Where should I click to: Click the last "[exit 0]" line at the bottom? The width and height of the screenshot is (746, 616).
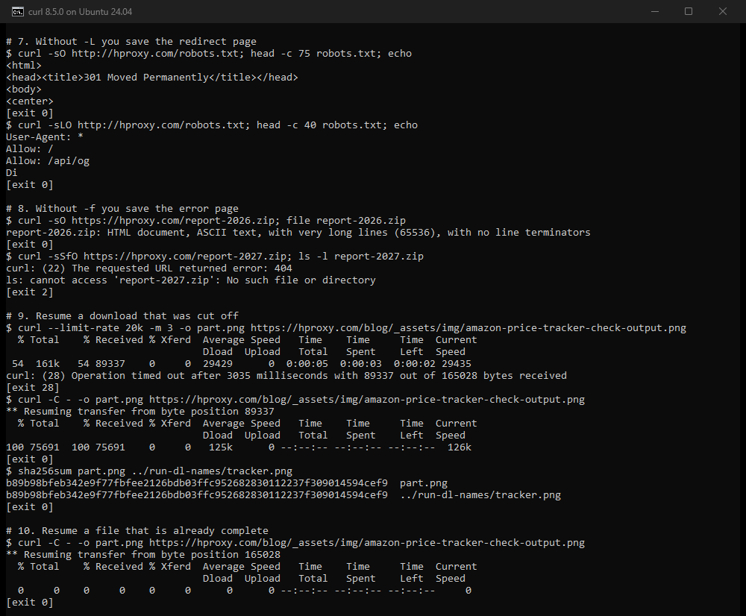pyautogui.click(x=30, y=603)
